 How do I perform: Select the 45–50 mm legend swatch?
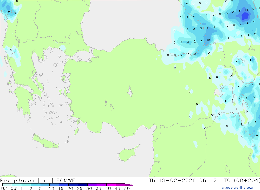121,185
